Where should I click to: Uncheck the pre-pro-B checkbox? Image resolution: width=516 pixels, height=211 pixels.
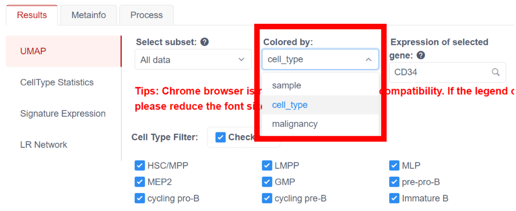394,182
